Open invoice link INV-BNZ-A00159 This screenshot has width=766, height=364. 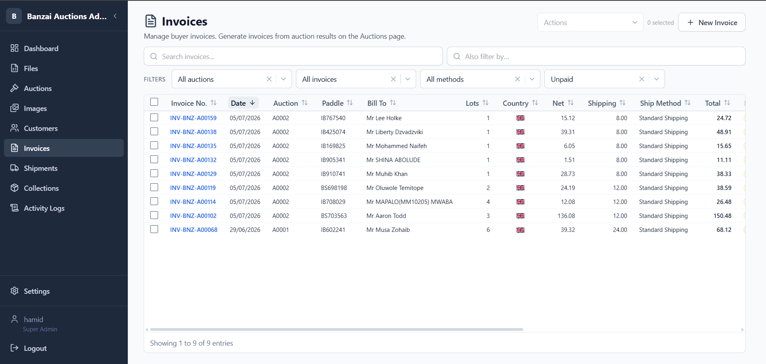[x=193, y=118]
